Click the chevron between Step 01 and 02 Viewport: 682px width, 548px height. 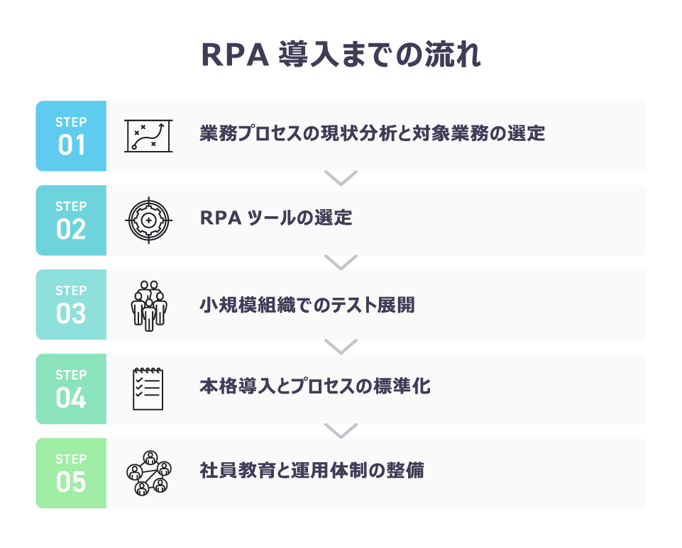[x=341, y=178]
